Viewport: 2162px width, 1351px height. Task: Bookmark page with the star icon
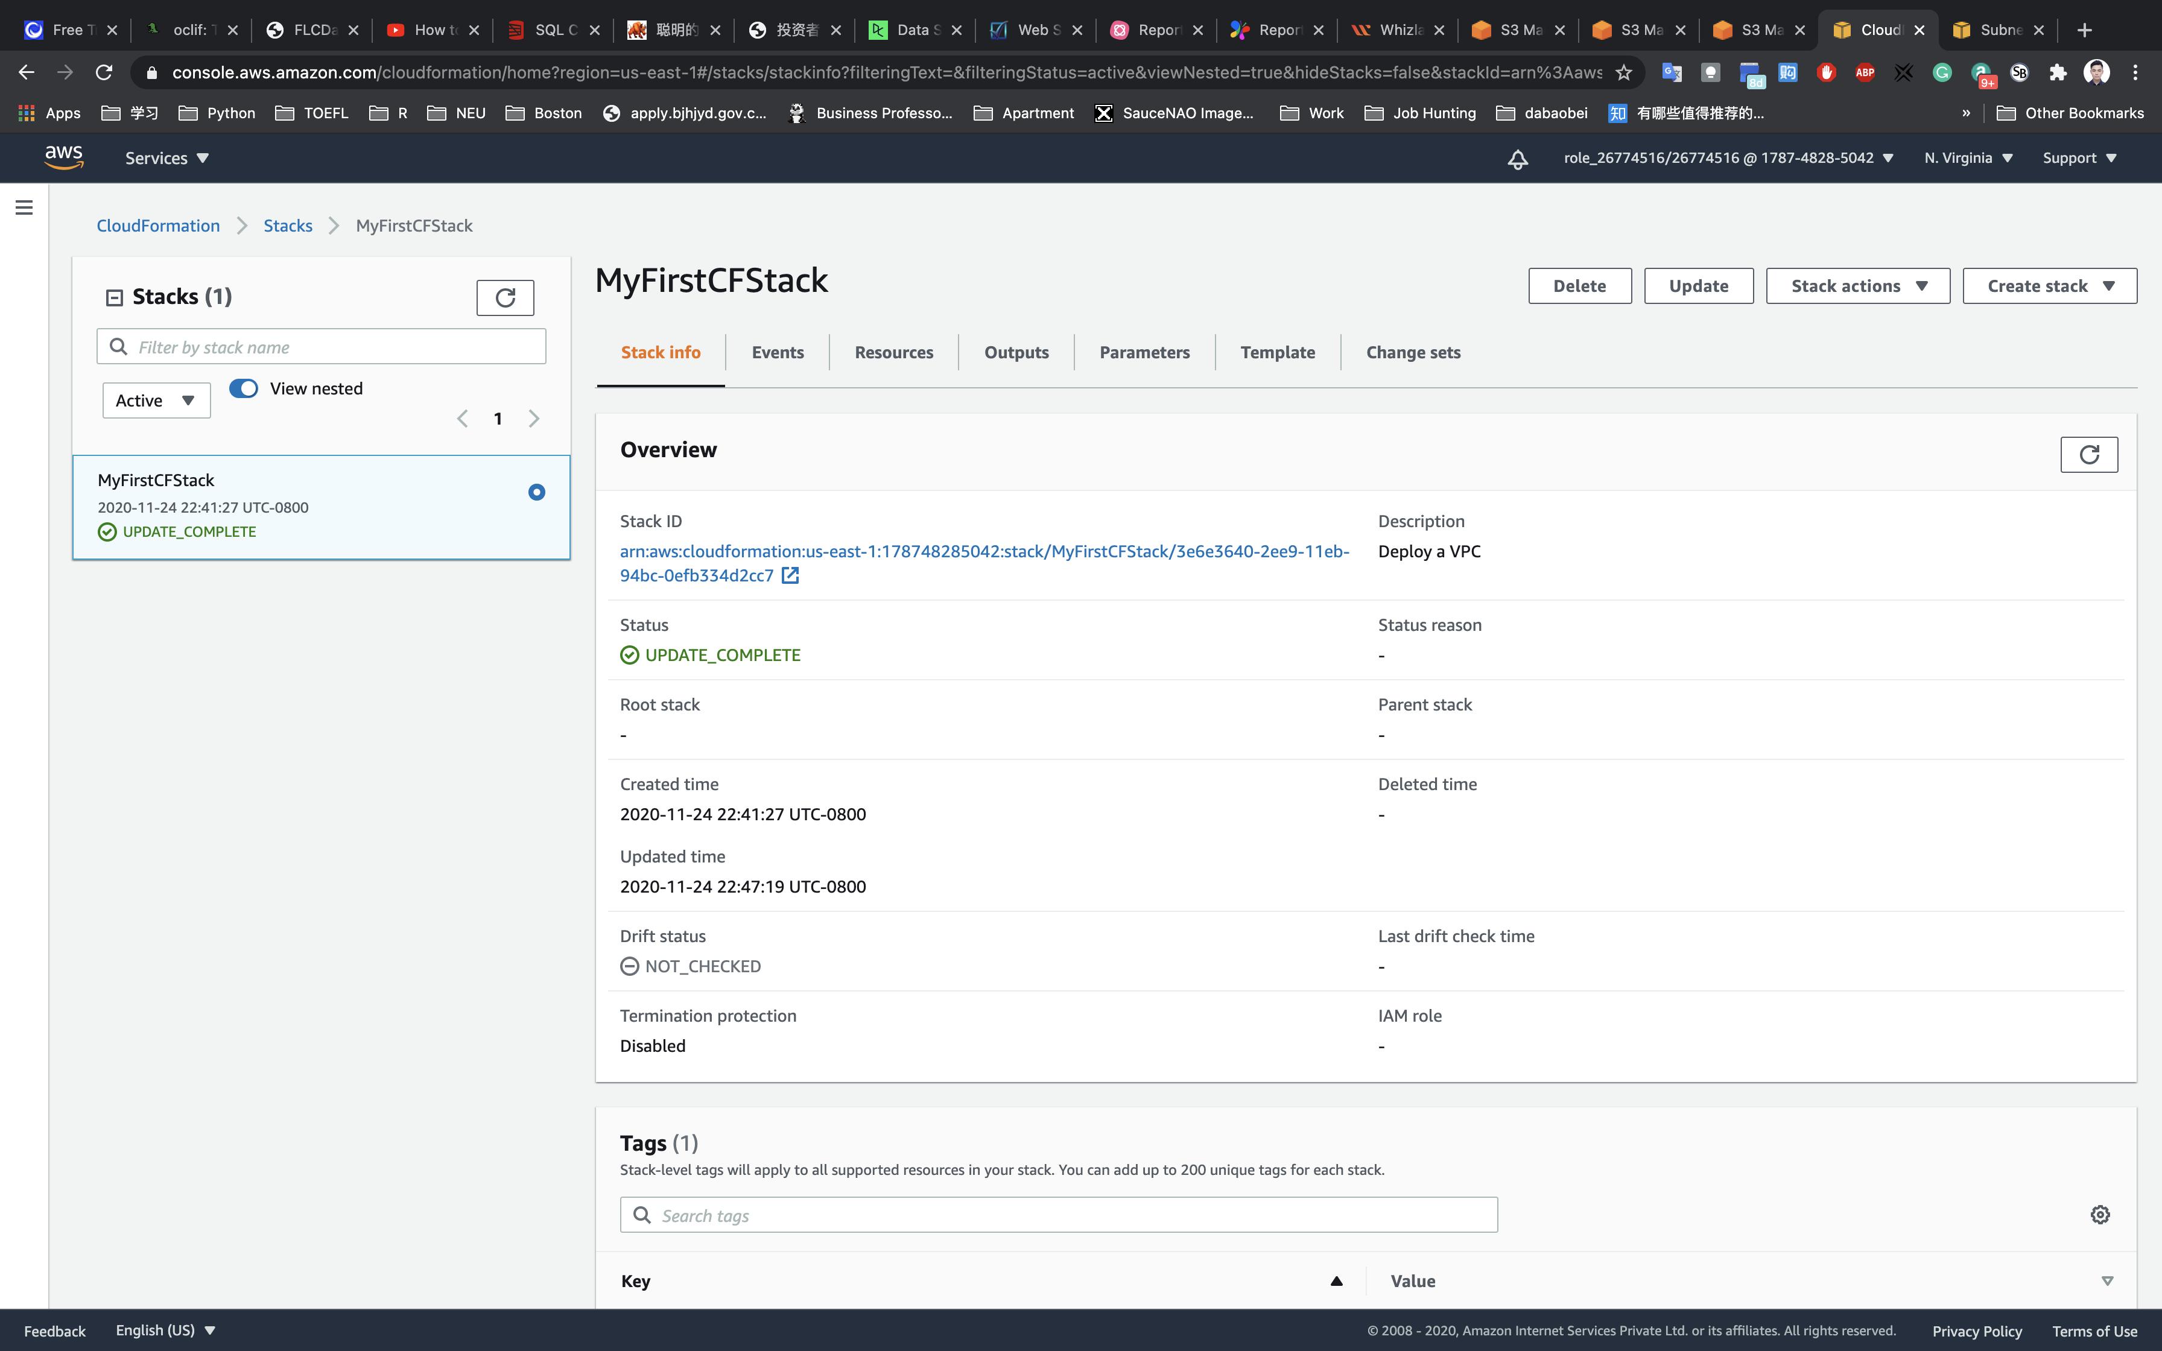1623,72
